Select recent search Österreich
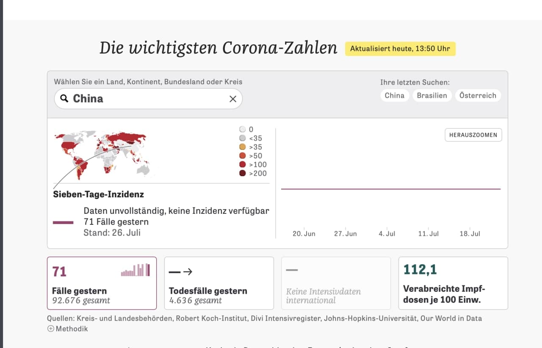542x348 pixels. pyautogui.click(x=478, y=95)
